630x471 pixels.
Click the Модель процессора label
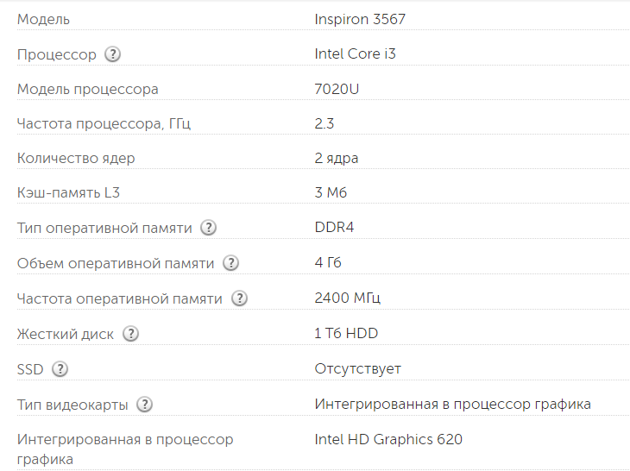[87, 89]
